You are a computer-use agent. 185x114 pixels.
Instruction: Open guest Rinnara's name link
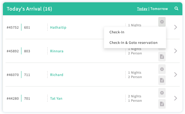[57, 51]
